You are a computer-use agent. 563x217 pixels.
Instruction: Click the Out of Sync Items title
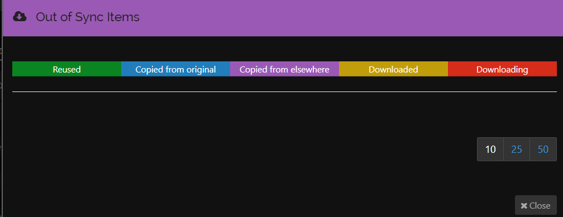tap(88, 17)
